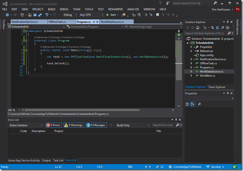Image resolution: width=243 pixels, height=171 pixels.
Task: Collapse the Main method code block
Action: pos(26,50)
